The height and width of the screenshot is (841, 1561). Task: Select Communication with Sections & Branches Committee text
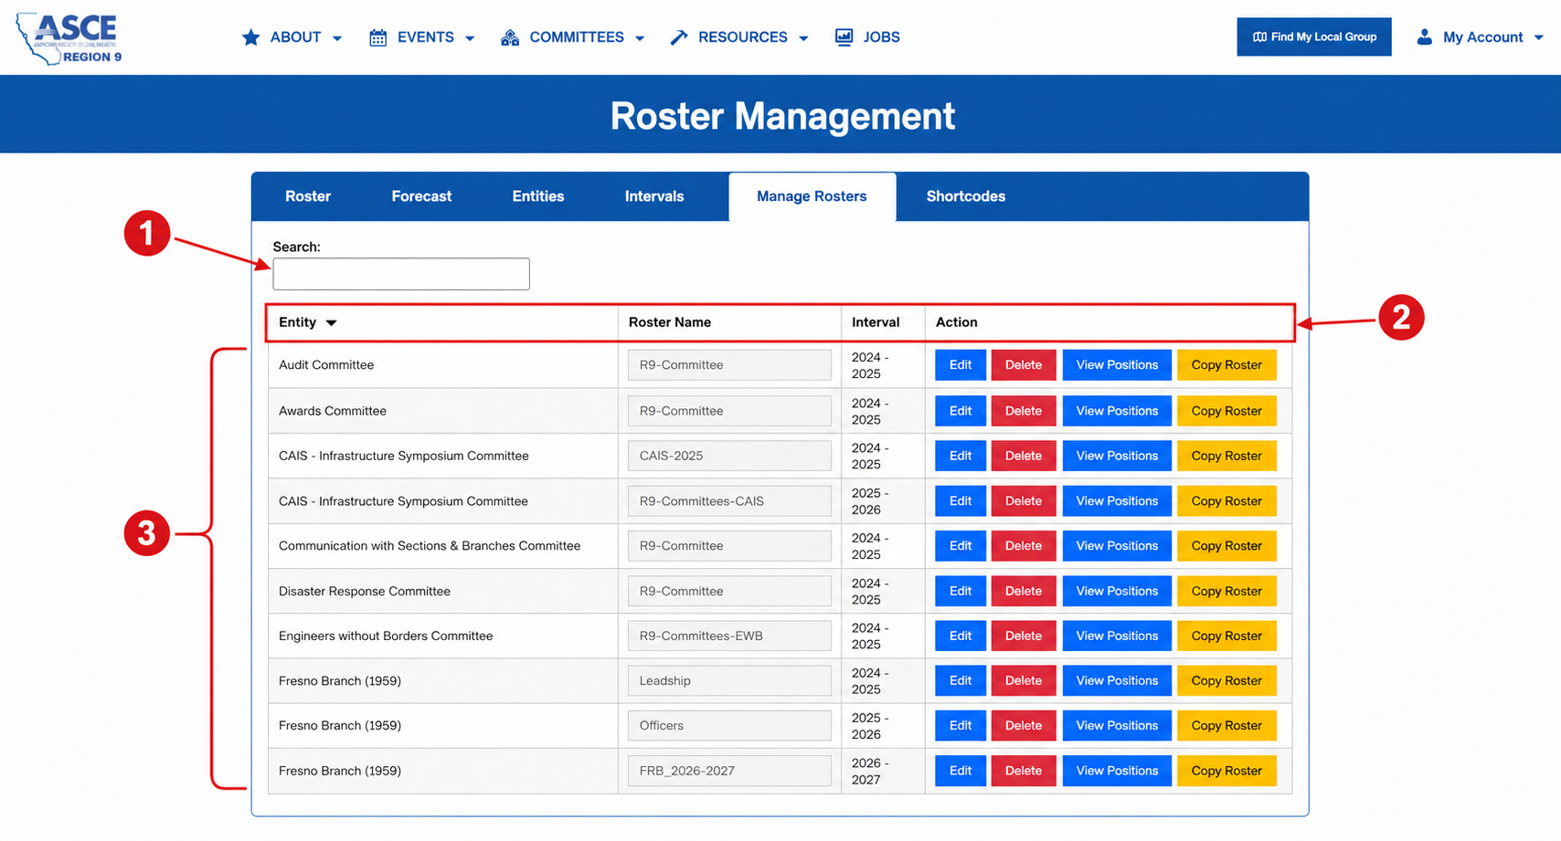[x=430, y=546]
